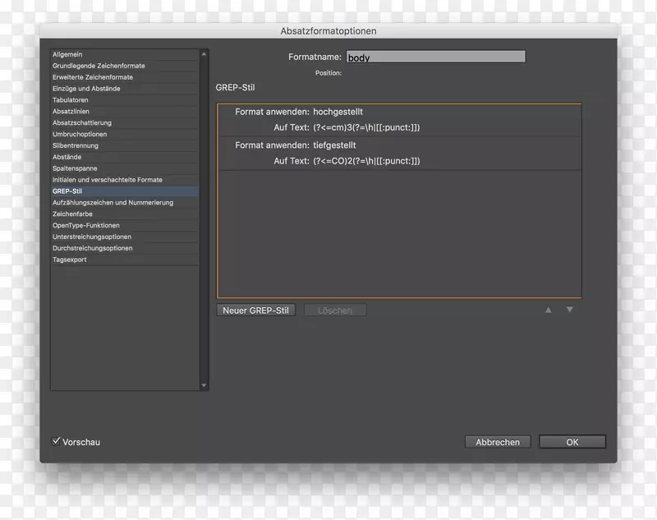The width and height of the screenshot is (657, 520).
Task: Edit the cm GREP expression text
Action: (x=366, y=128)
